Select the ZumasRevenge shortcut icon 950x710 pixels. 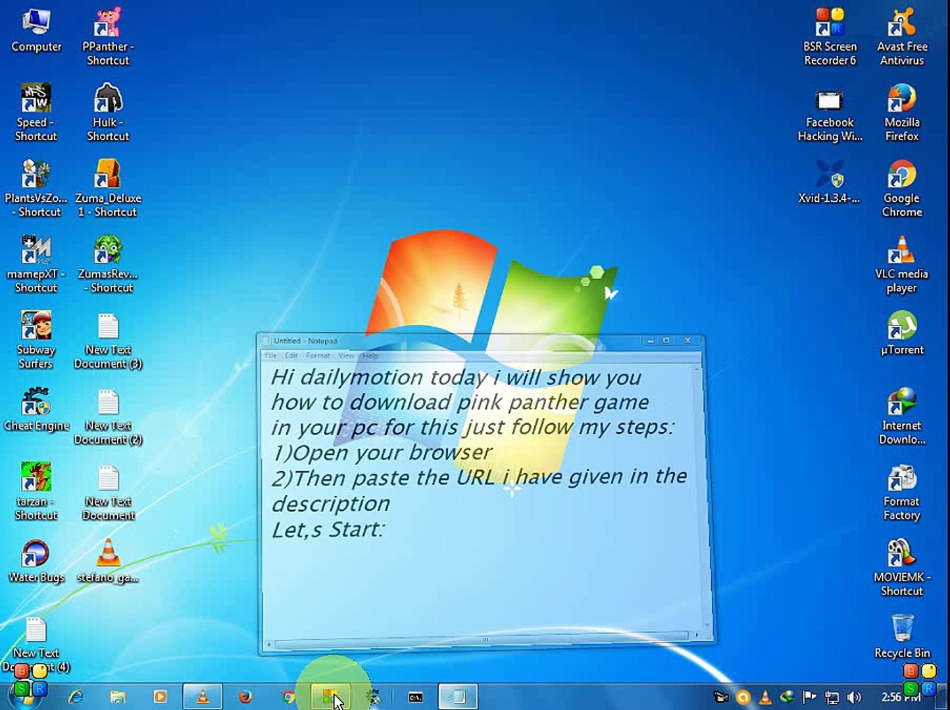pos(108,265)
